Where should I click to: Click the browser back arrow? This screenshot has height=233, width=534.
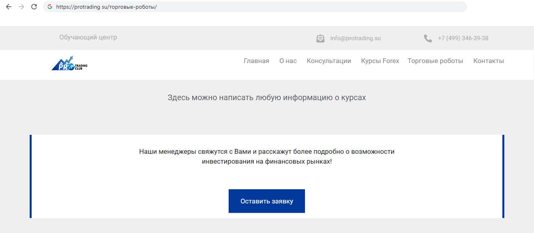click(9, 7)
